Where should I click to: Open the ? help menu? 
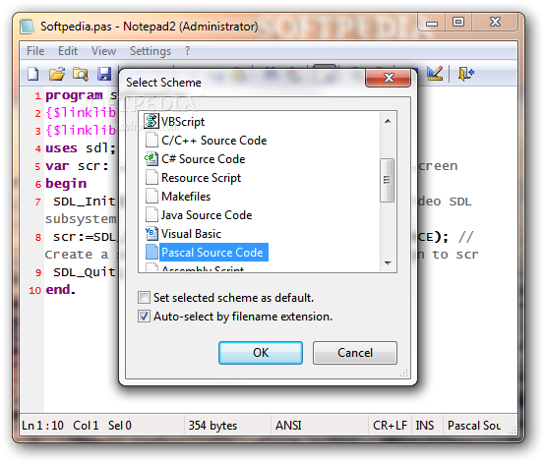click(187, 51)
